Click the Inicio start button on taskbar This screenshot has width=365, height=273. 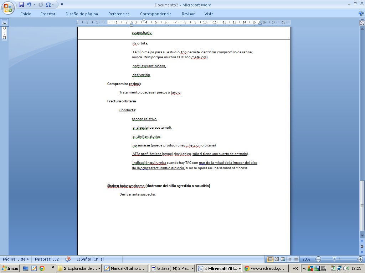[10, 268]
